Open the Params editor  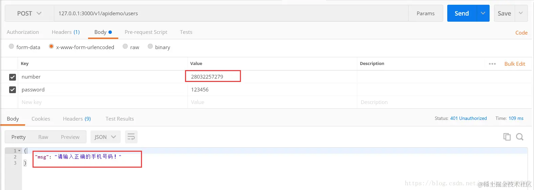426,13
